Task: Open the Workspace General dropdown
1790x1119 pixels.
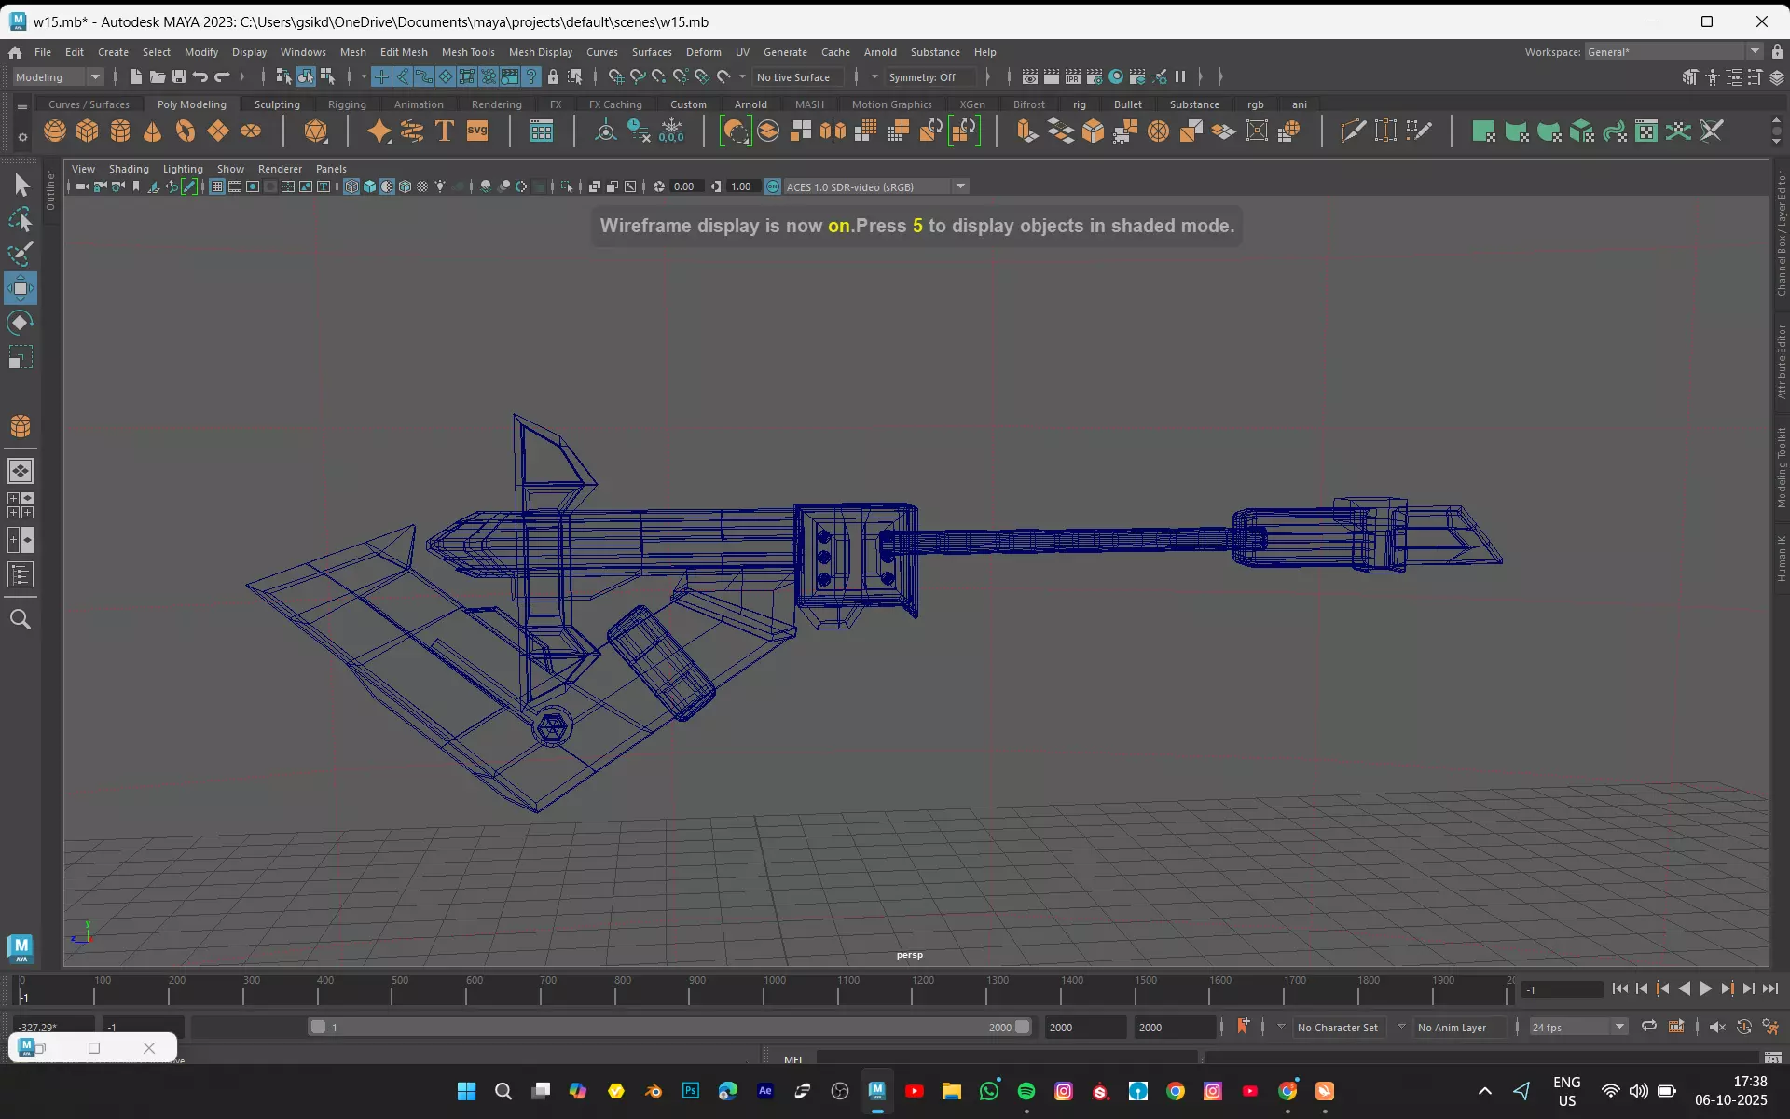Action: coord(1673,52)
